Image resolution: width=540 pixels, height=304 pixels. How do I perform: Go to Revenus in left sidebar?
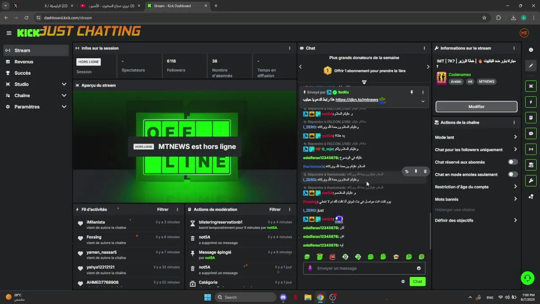click(36, 62)
